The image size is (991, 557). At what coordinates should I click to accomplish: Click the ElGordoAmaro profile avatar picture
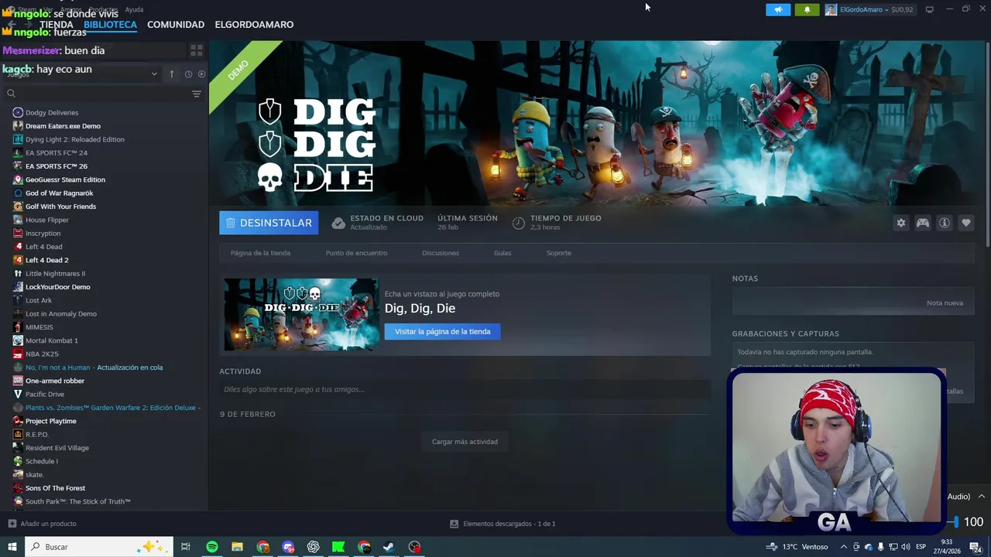pyautogui.click(x=831, y=9)
